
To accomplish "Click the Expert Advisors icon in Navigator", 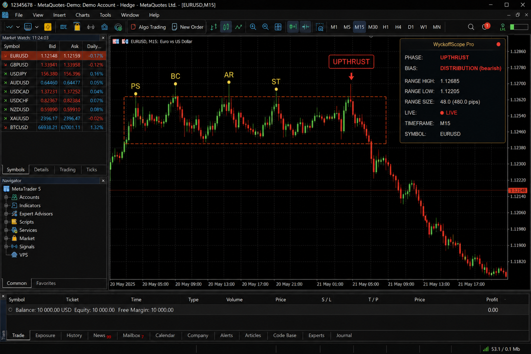I will tap(15, 214).
